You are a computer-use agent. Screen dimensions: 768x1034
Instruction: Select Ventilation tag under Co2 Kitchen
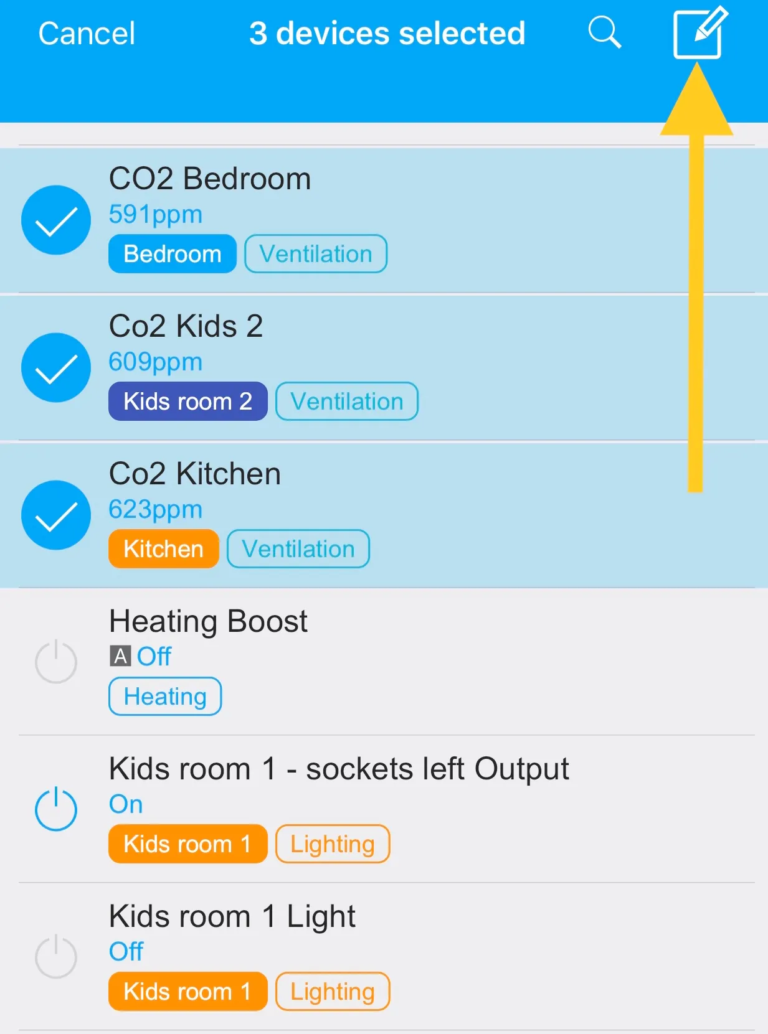(x=298, y=549)
